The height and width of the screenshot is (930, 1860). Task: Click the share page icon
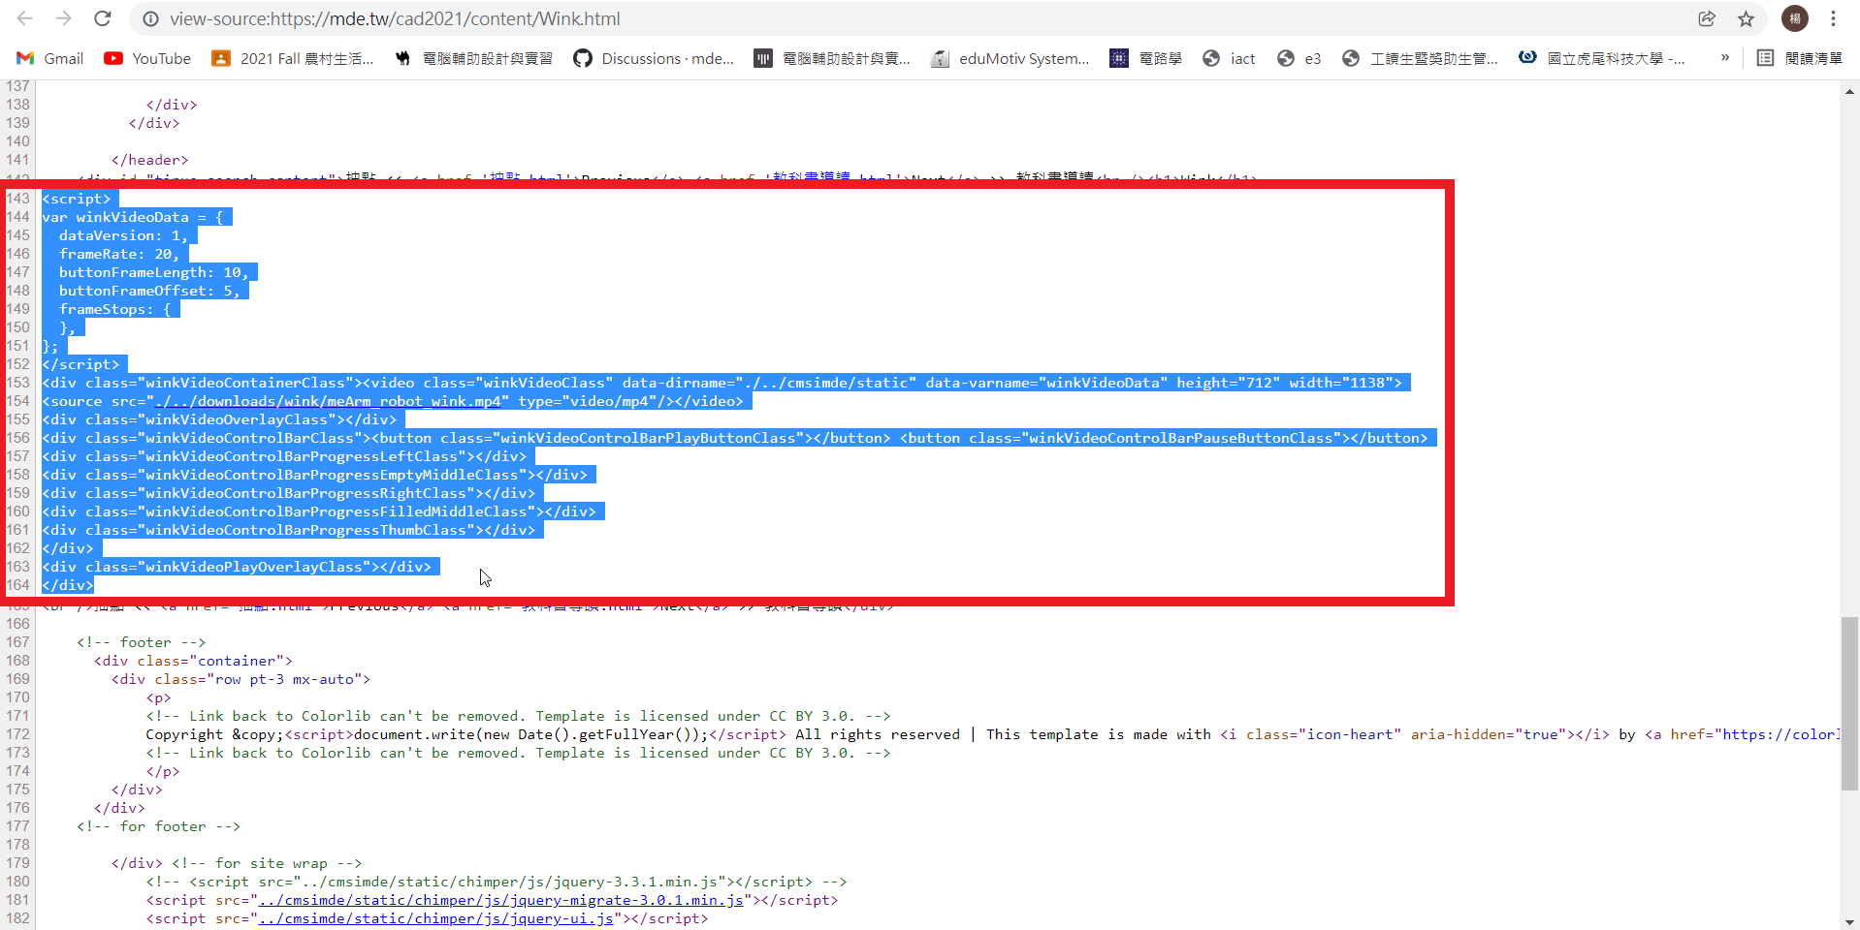coord(1707,18)
